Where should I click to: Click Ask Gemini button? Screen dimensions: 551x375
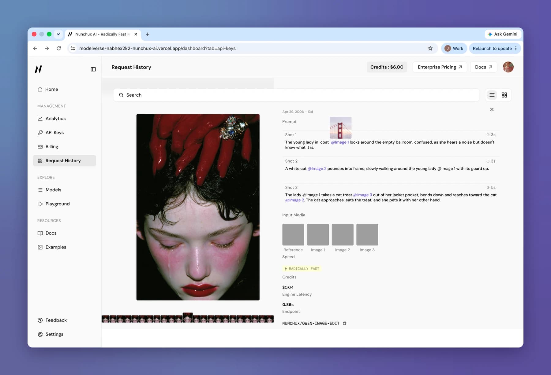[503, 34]
